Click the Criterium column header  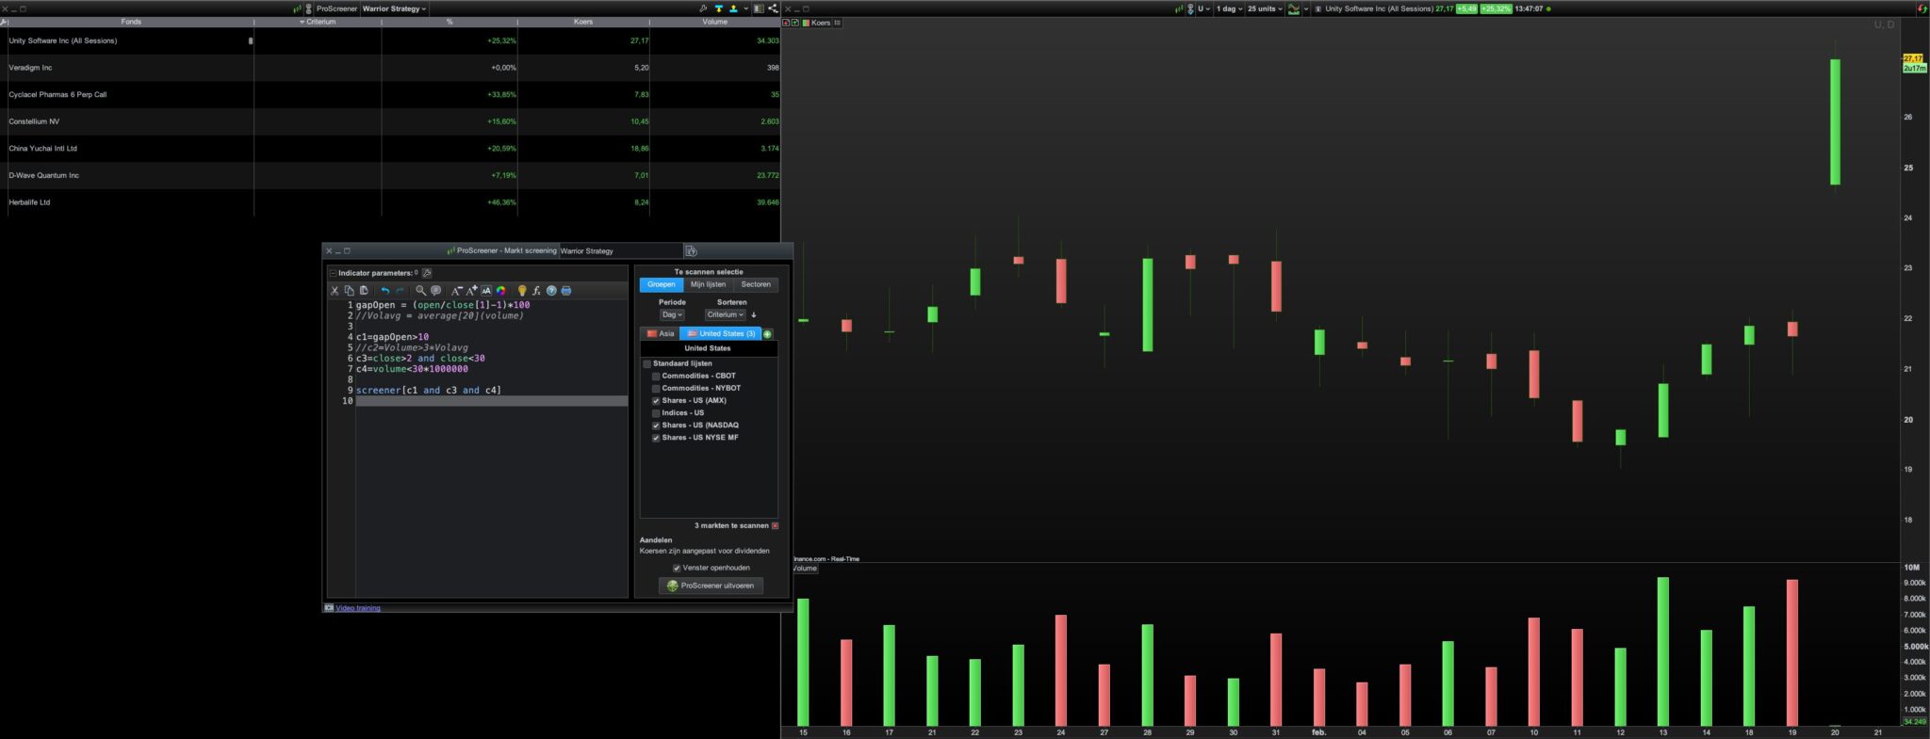pyautogui.click(x=318, y=22)
